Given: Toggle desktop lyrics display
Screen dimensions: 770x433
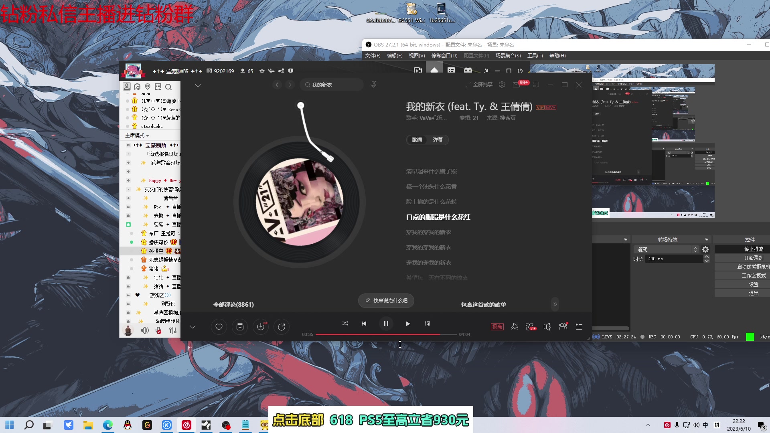Looking at the screenshot, I should click(427, 324).
